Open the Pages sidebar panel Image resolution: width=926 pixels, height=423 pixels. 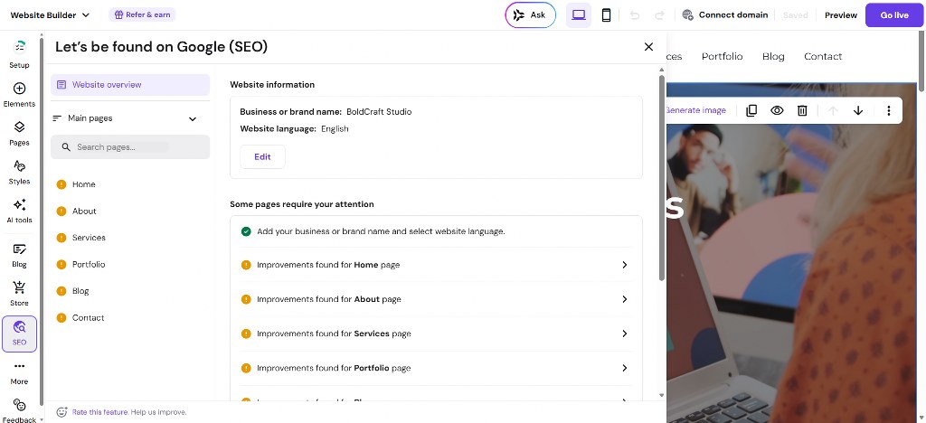point(19,134)
